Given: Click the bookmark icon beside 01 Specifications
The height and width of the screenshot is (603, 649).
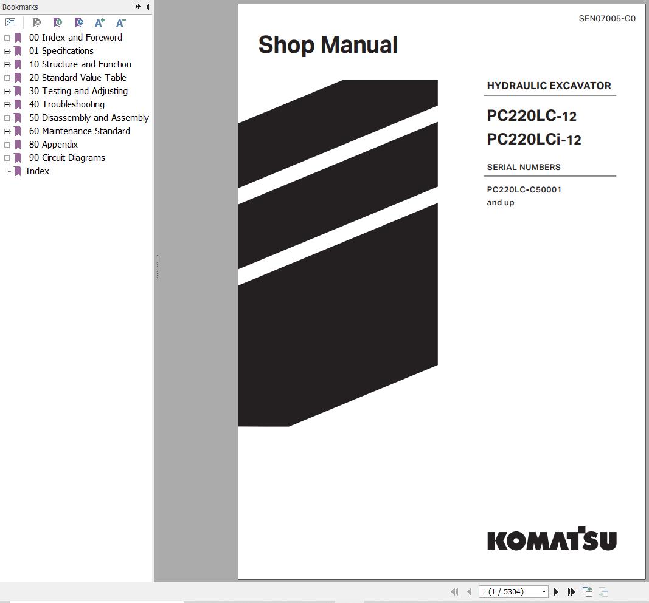Looking at the screenshot, I should click(18, 51).
